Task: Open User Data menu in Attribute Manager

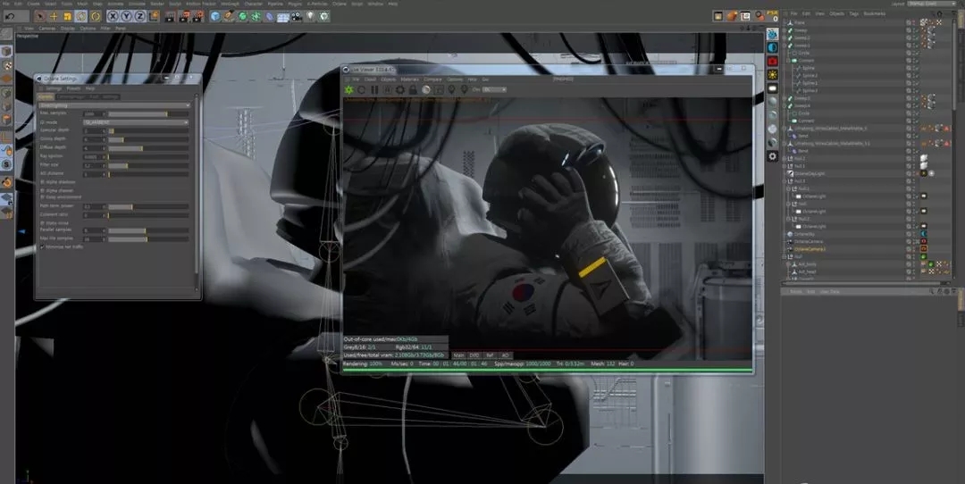Action: click(x=829, y=291)
